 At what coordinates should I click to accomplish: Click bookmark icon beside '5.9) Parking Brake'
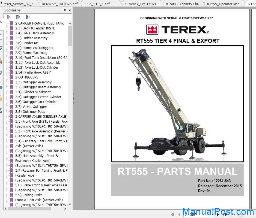coord(11,195)
